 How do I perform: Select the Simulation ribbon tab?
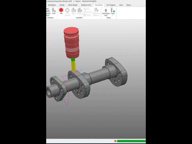(x=99, y=5)
